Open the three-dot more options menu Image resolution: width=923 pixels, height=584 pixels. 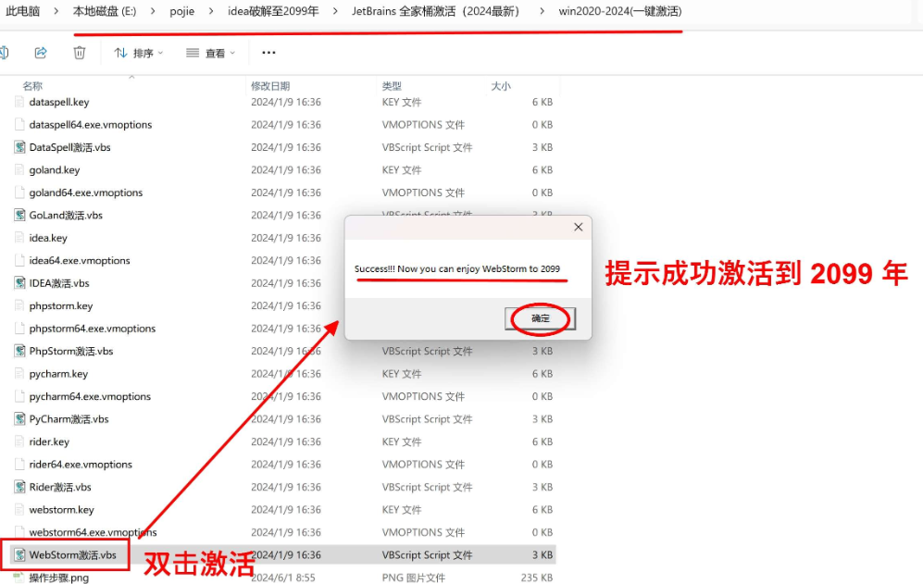(x=268, y=53)
